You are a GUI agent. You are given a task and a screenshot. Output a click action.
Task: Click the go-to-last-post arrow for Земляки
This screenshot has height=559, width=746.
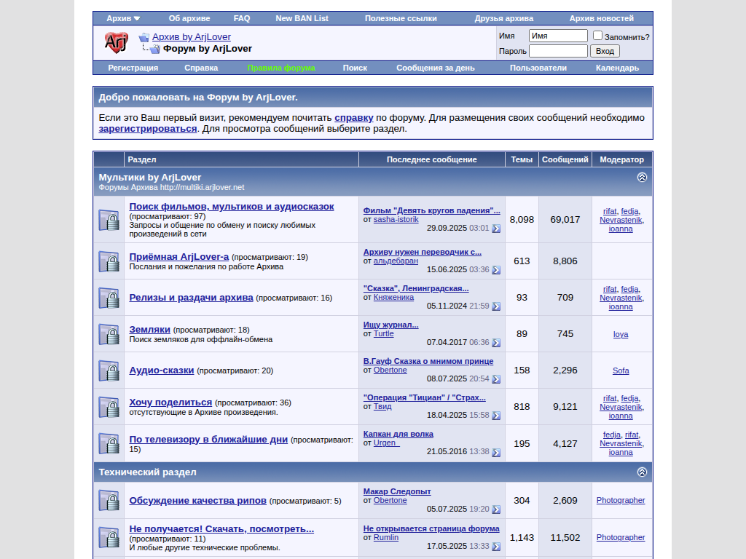coord(496,343)
